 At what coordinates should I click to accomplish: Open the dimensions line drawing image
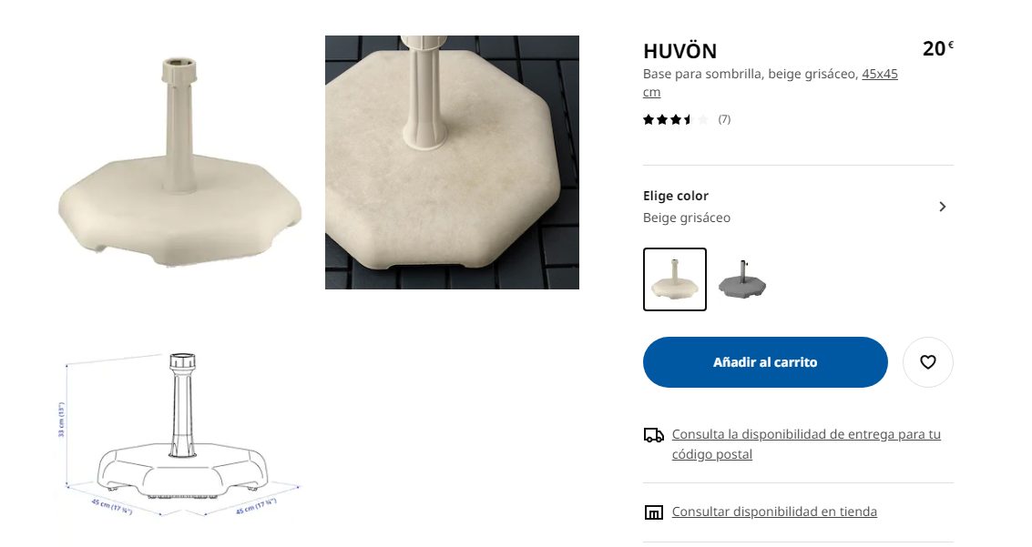[x=179, y=434]
